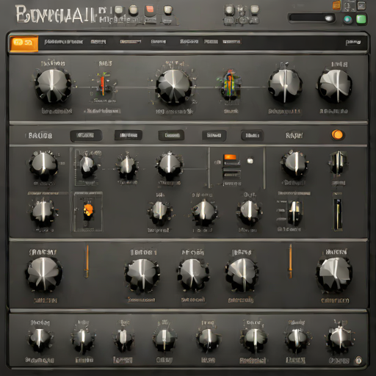Click the horizontal slider thumb in top header
Image resolution: width=376 pixels, height=376 pixels.
coord(329,18)
